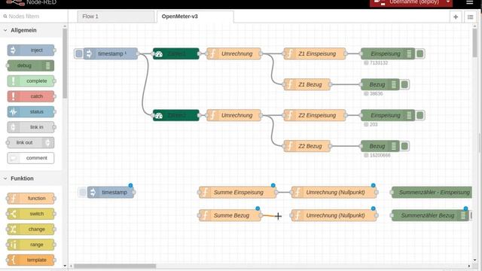Image resolution: width=482 pixels, height=271 pixels.
Task: Click the Summenzähler Bezug debug node
Action: tap(430, 215)
